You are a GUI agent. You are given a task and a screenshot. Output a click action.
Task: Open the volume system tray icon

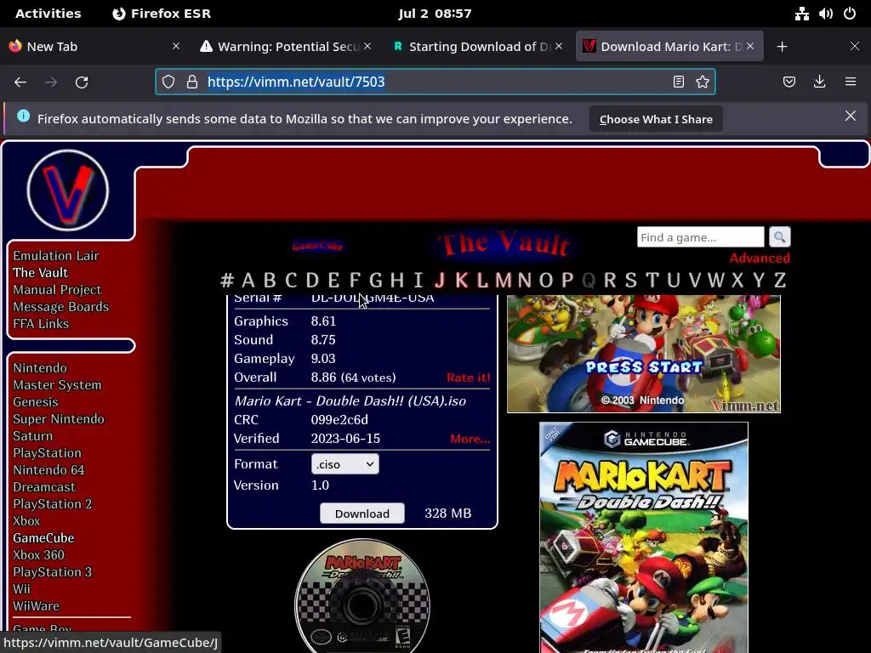coord(825,14)
